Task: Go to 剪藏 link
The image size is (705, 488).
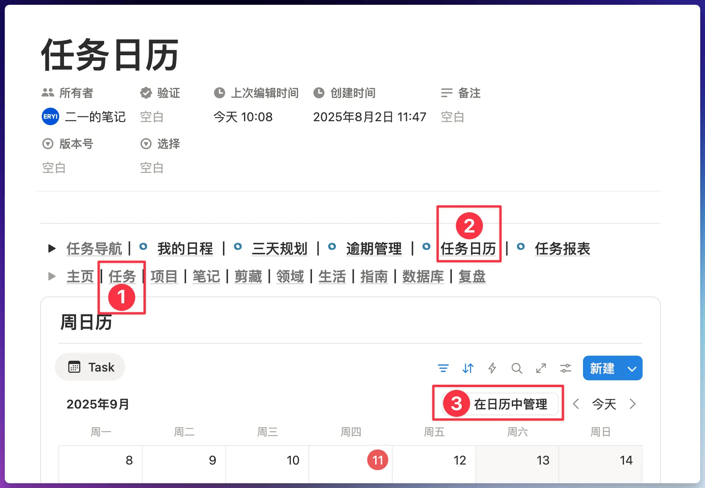Action: [x=248, y=276]
